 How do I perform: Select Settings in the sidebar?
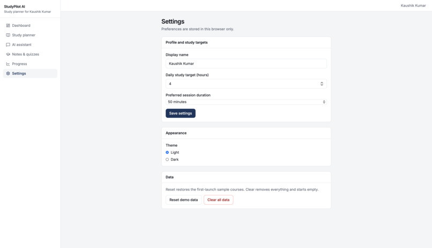click(x=30, y=73)
